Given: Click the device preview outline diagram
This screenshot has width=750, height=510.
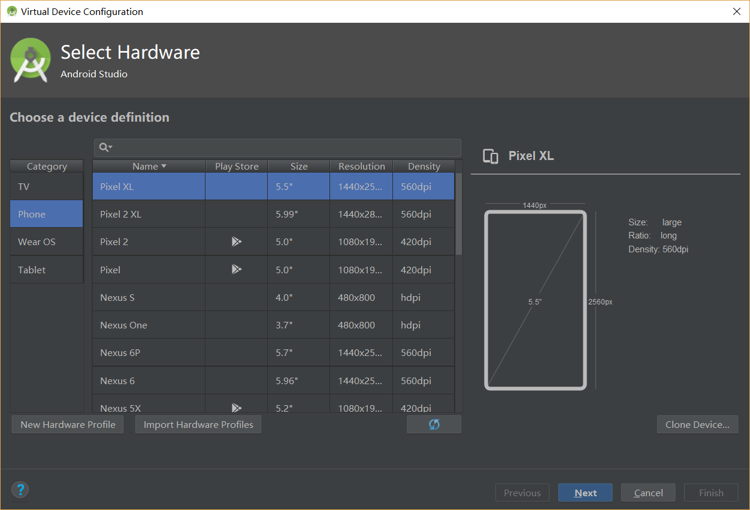Looking at the screenshot, I should coord(535,300).
